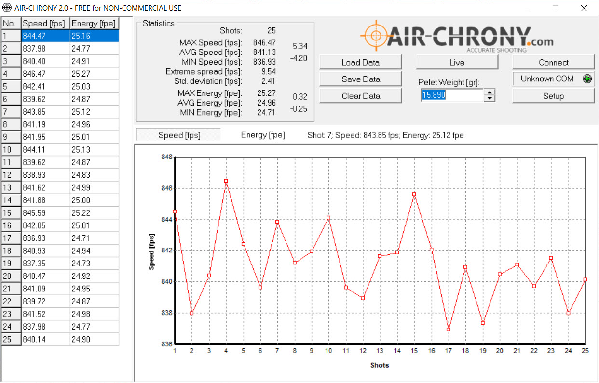Click the Std. deviation value 2.41
This screenshot has height=383, width=599.
(x=268, y=81)
